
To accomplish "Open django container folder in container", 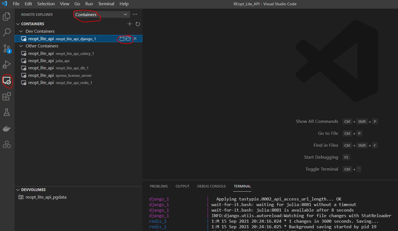I will [x=128, y=39].
